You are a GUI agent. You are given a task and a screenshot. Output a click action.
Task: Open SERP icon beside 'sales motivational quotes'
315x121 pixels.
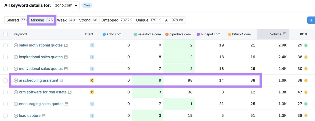[x=66, y=45]
